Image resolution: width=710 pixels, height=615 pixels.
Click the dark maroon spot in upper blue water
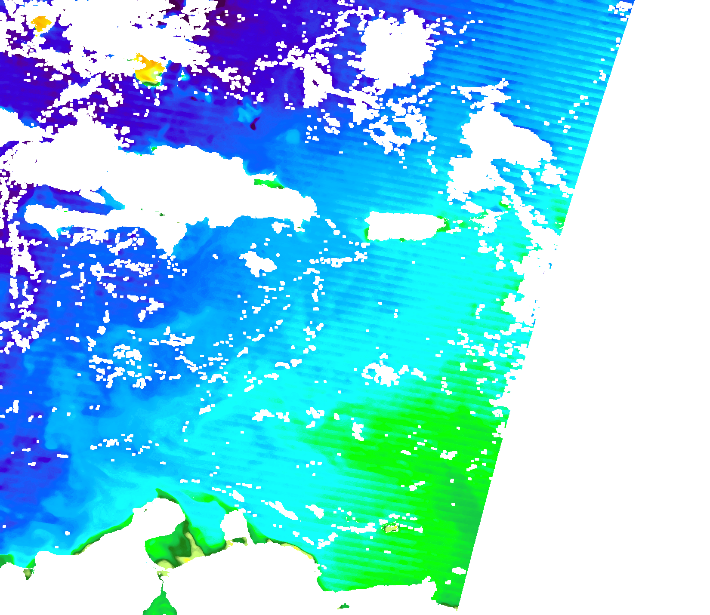click(254, 124)
